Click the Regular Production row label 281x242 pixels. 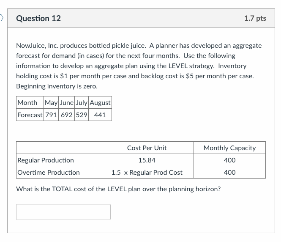58,160
